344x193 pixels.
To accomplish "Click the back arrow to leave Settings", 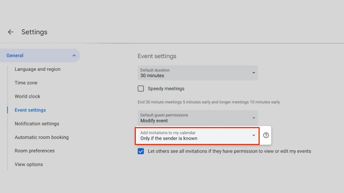I will click(10, 32).
